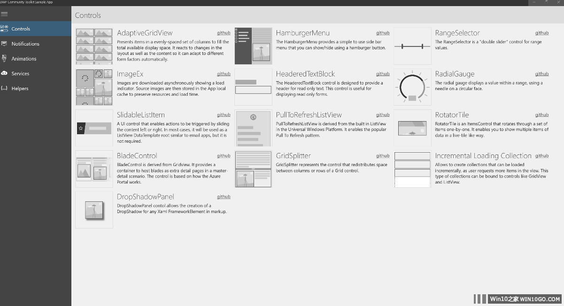Screen dimensions: 564x306
Task: Select Controls in the sidebar
Action: point(36,29)
